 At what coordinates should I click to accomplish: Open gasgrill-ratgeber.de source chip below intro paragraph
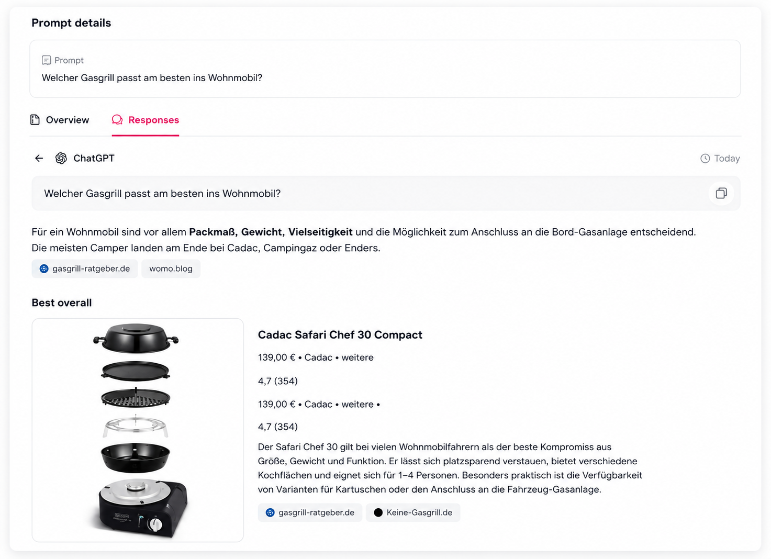pos(85,269)
